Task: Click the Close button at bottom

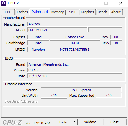Action: [x=115, y=122]
